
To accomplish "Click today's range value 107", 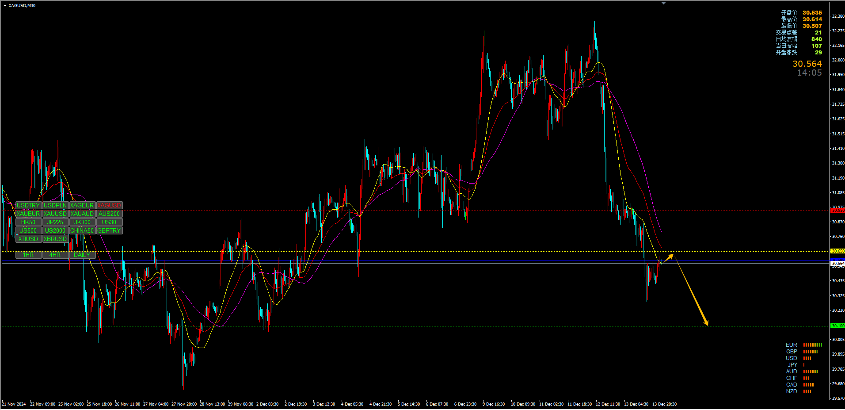I will tap(817, 46).
